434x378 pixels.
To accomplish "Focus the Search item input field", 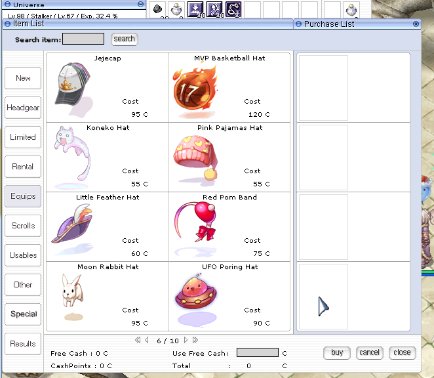I will tap(83, 39).
